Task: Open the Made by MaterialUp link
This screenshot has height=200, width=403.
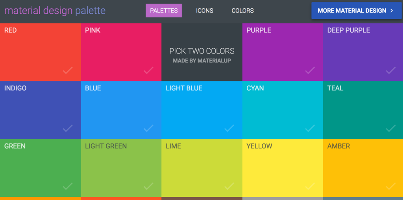Action: coord(202,61)
